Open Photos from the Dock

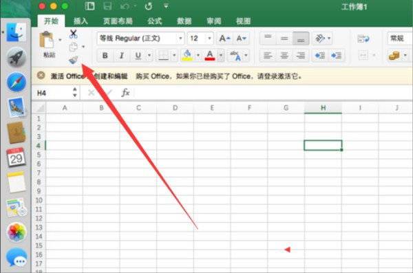pos(17,232)
